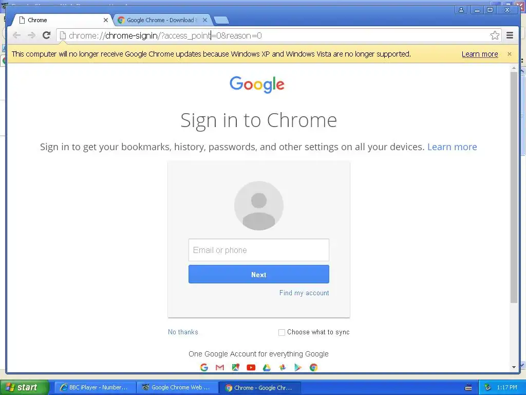Open a new tab with the new-tab button

(221, 21)
